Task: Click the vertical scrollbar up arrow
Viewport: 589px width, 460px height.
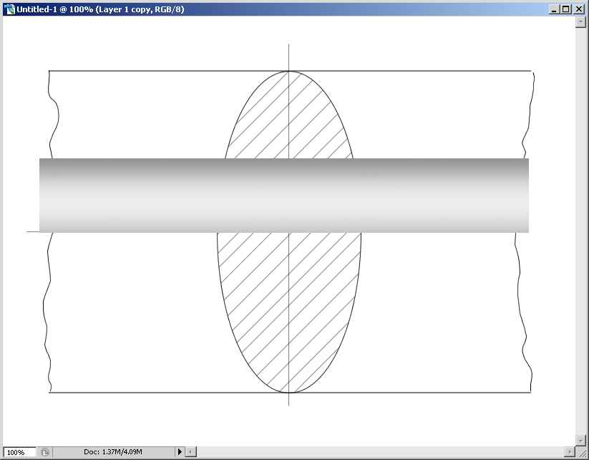Action: pos(580,22)
